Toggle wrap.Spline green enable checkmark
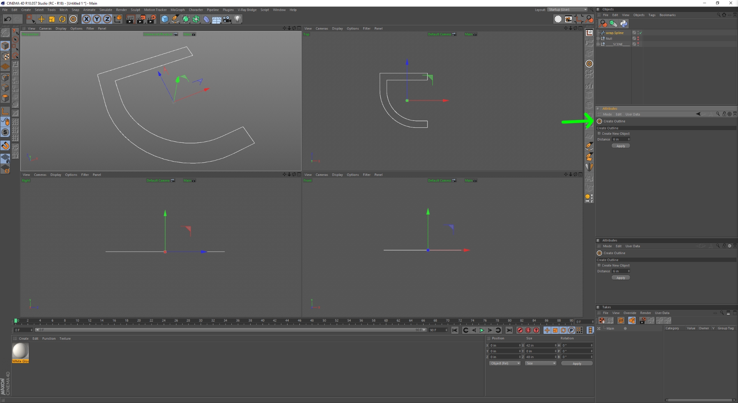Image resolution: width=738 pixels, height=403 pixels. coord(641,33)
